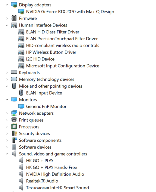Select ELAN HID Class Filter Driver text
Screen dimensions: 156x192
(x=53, y=32)
